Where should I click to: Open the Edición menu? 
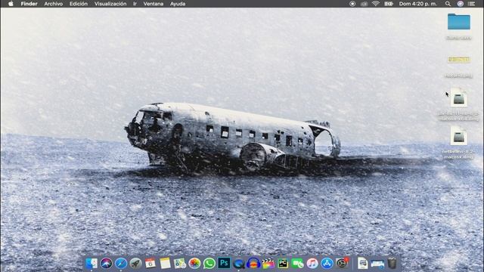[79, 4]
